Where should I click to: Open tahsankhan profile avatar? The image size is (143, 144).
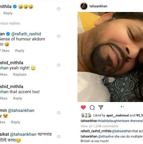point(84,6)
